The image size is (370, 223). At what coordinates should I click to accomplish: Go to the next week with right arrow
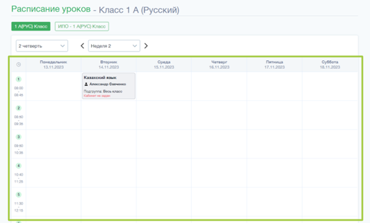[146, 46]
